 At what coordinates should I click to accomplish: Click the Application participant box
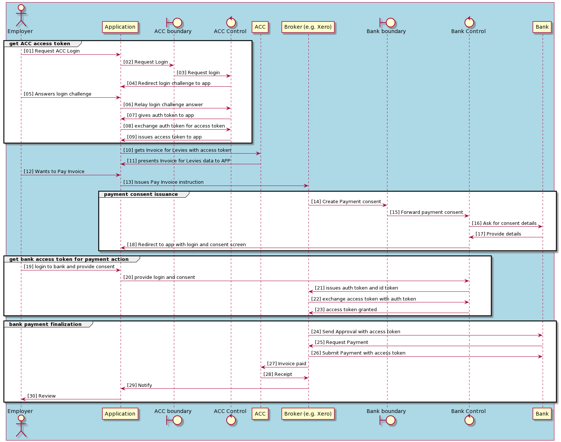click(120, 27)
